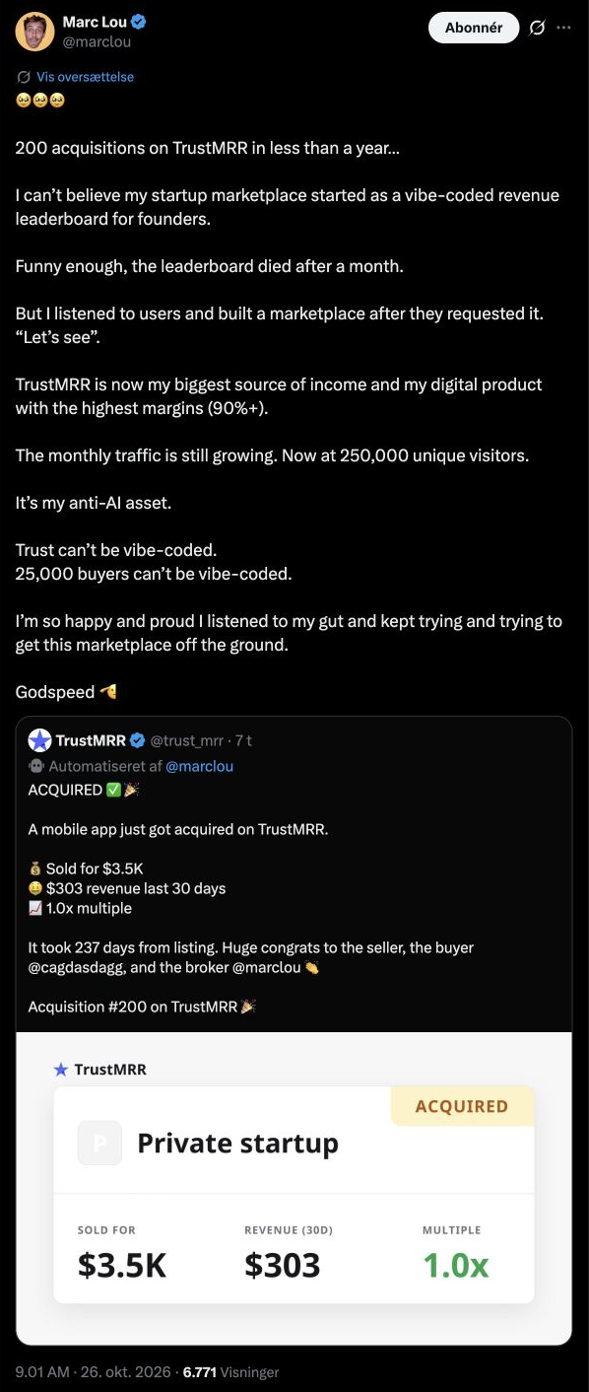Show translation via Vis oversættelse link
Screen dimensions: 589x1392
[85, 77]
